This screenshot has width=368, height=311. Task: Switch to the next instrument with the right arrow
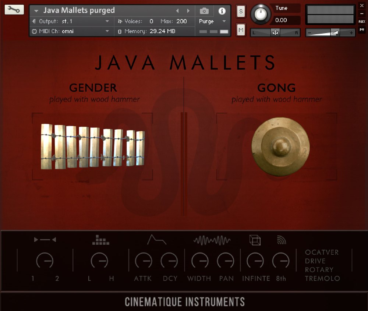tap(188, 11)
